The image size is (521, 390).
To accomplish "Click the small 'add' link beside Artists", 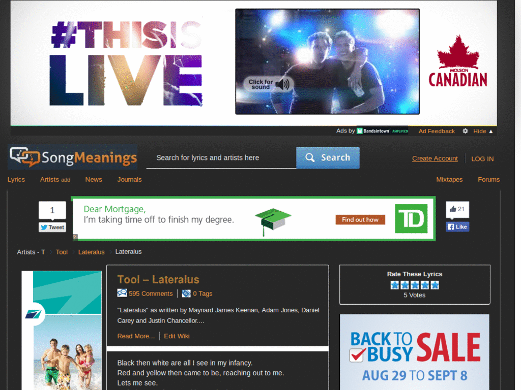I will pyautogui.click(x=66, y=180).
